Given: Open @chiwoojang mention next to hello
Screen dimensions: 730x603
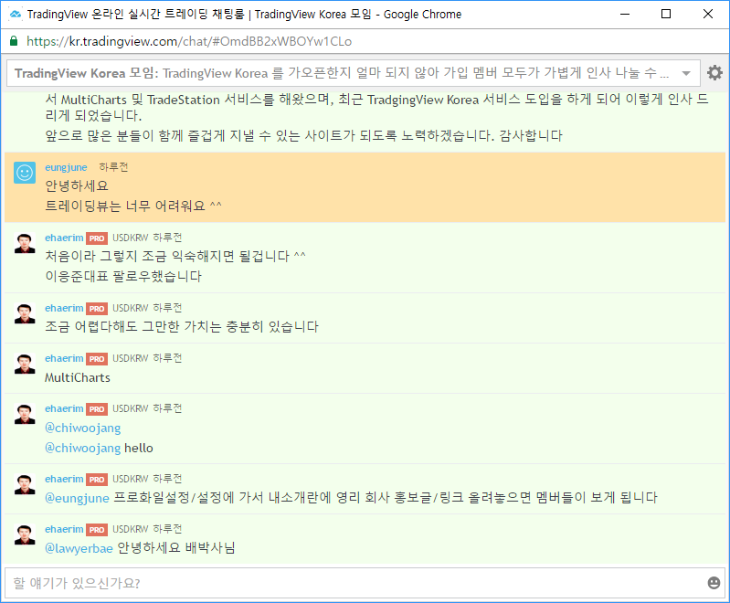Looking at the screenshot, I should (83, 448).
